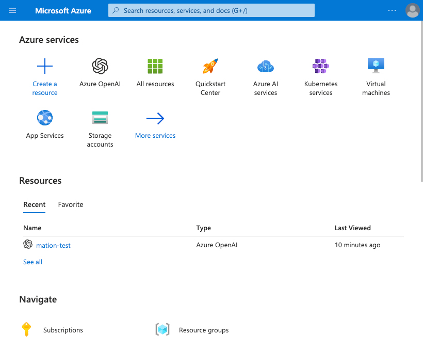The width and height of the screenshot is (423, 351).
Task: Click the Quickstart Center label
Action: click(x=210, y=88)
